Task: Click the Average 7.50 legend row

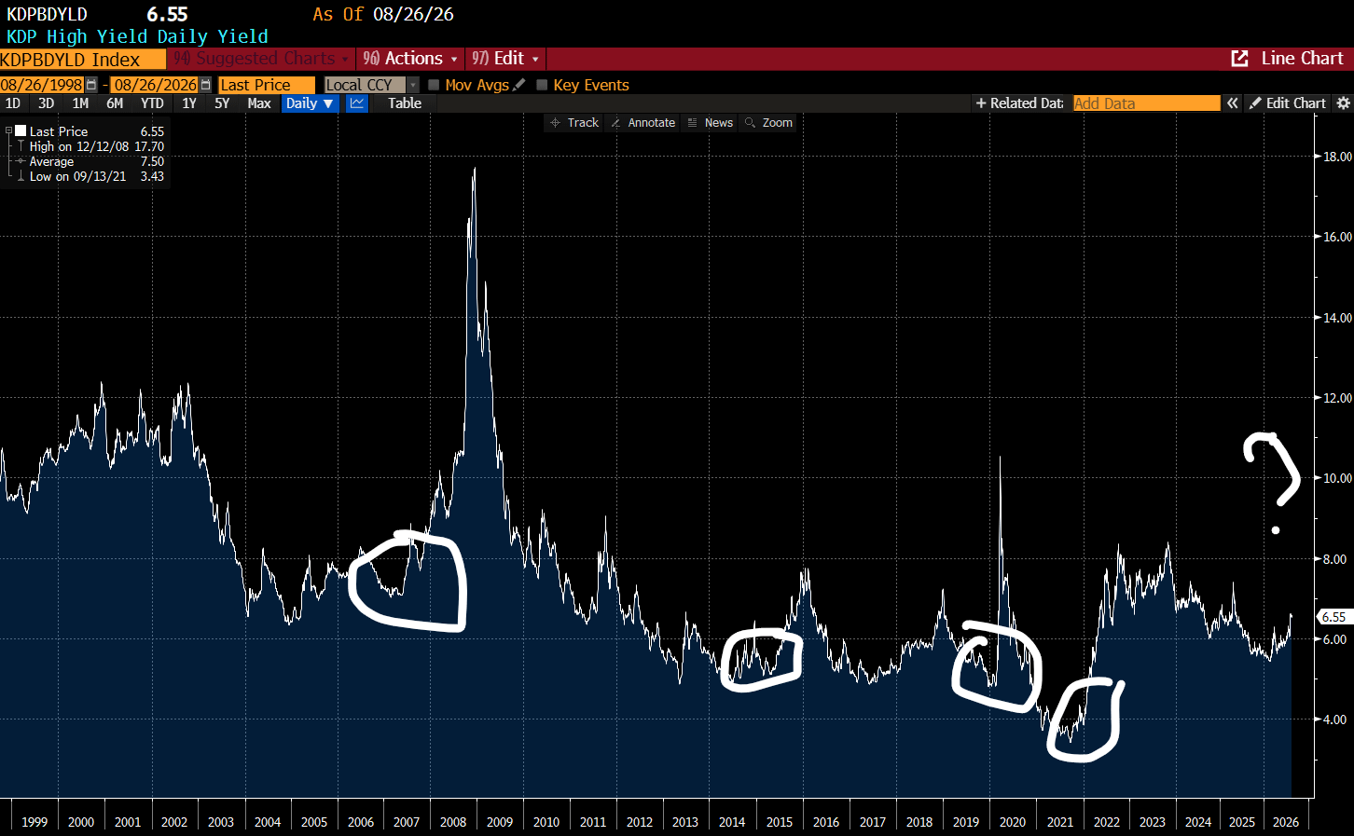Action: (90, 161)
